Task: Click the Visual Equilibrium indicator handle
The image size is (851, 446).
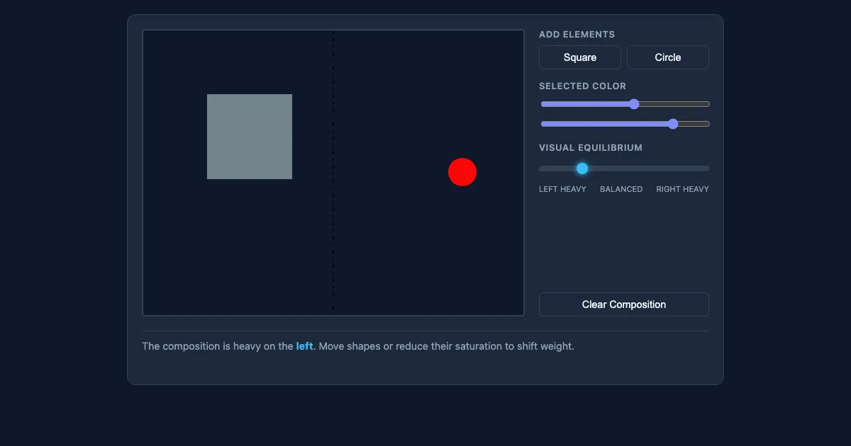Action: (582, 168)
